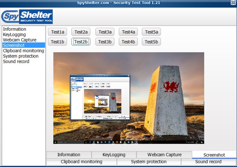Open the Sound record bottom tab
This screenshot has height=167, width=237.
coord(209,162)
